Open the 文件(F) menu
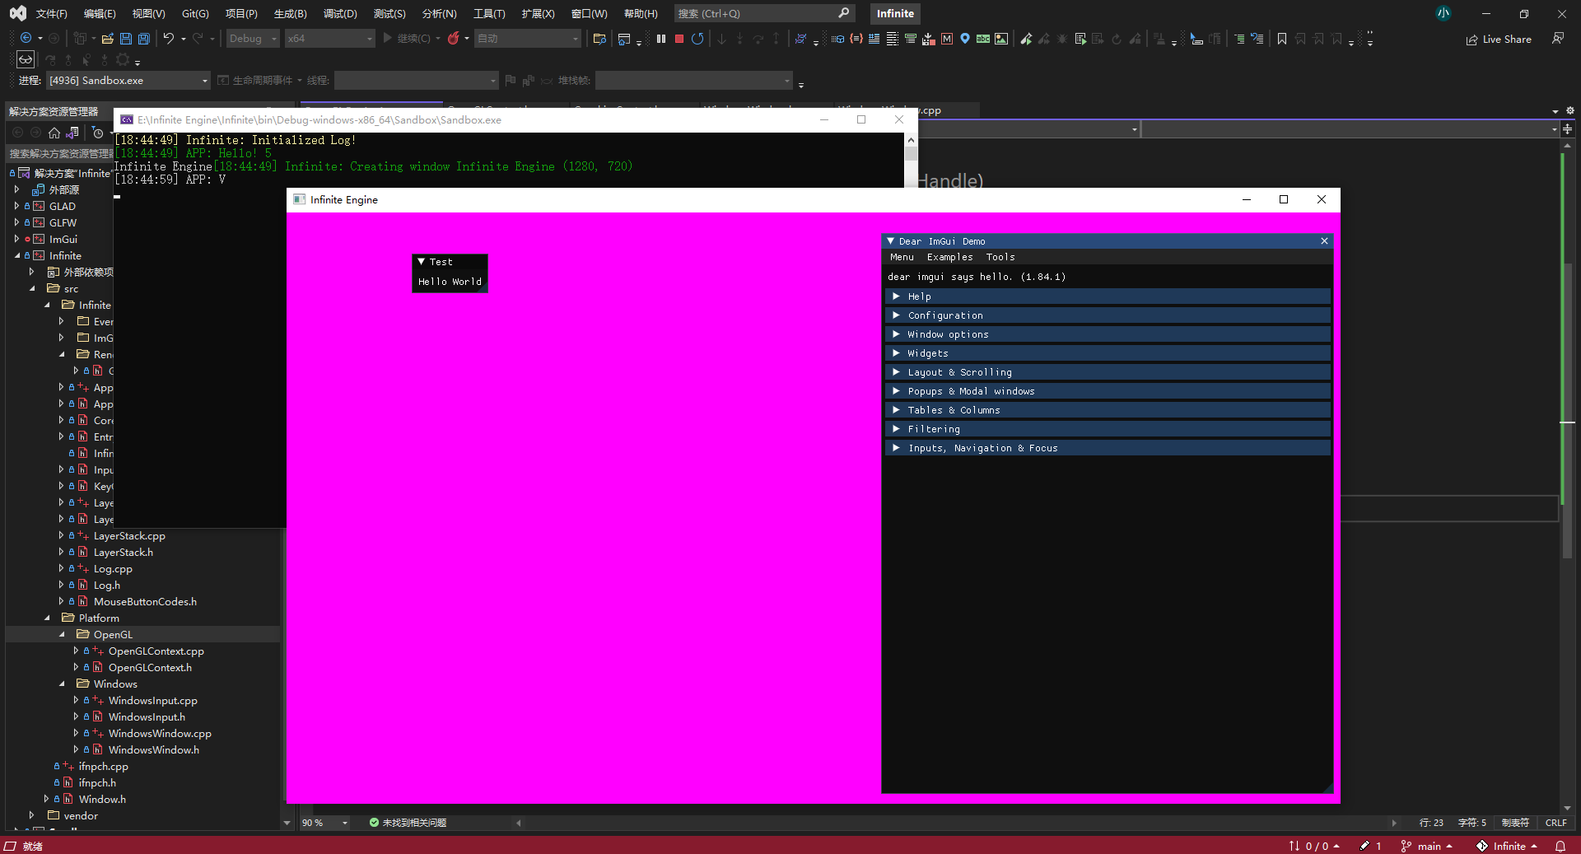The height and width of the screenshot is (854, 1581). 51,13
